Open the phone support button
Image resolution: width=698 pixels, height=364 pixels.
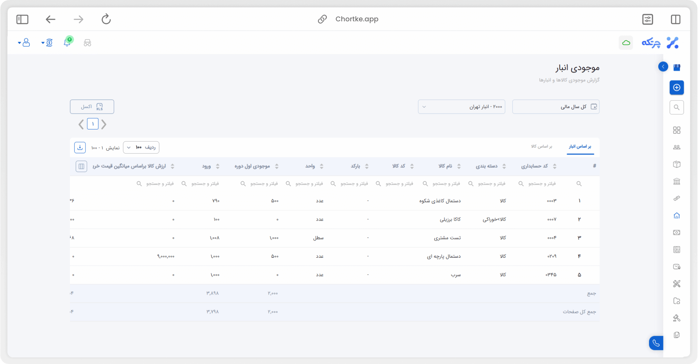coord(656,343)
